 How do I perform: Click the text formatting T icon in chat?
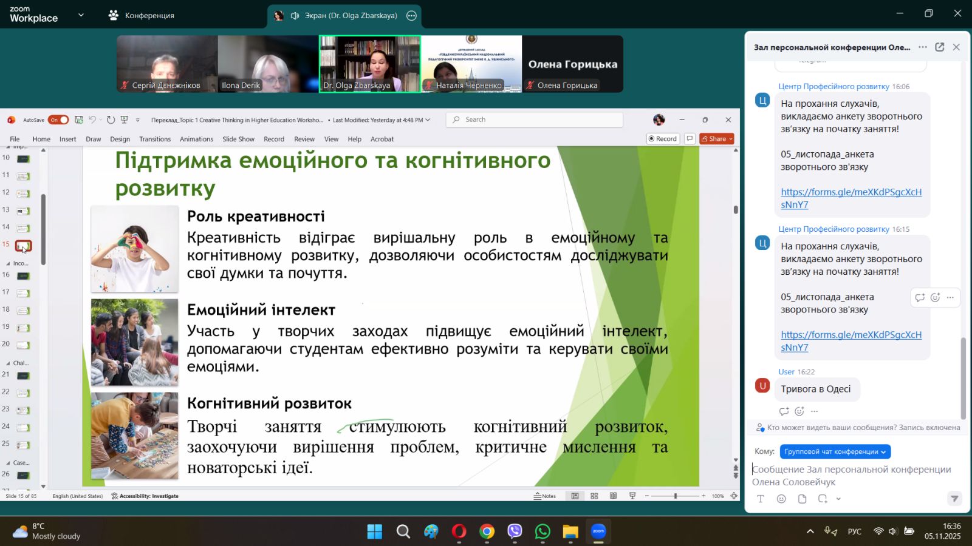[x=761, y=499]
